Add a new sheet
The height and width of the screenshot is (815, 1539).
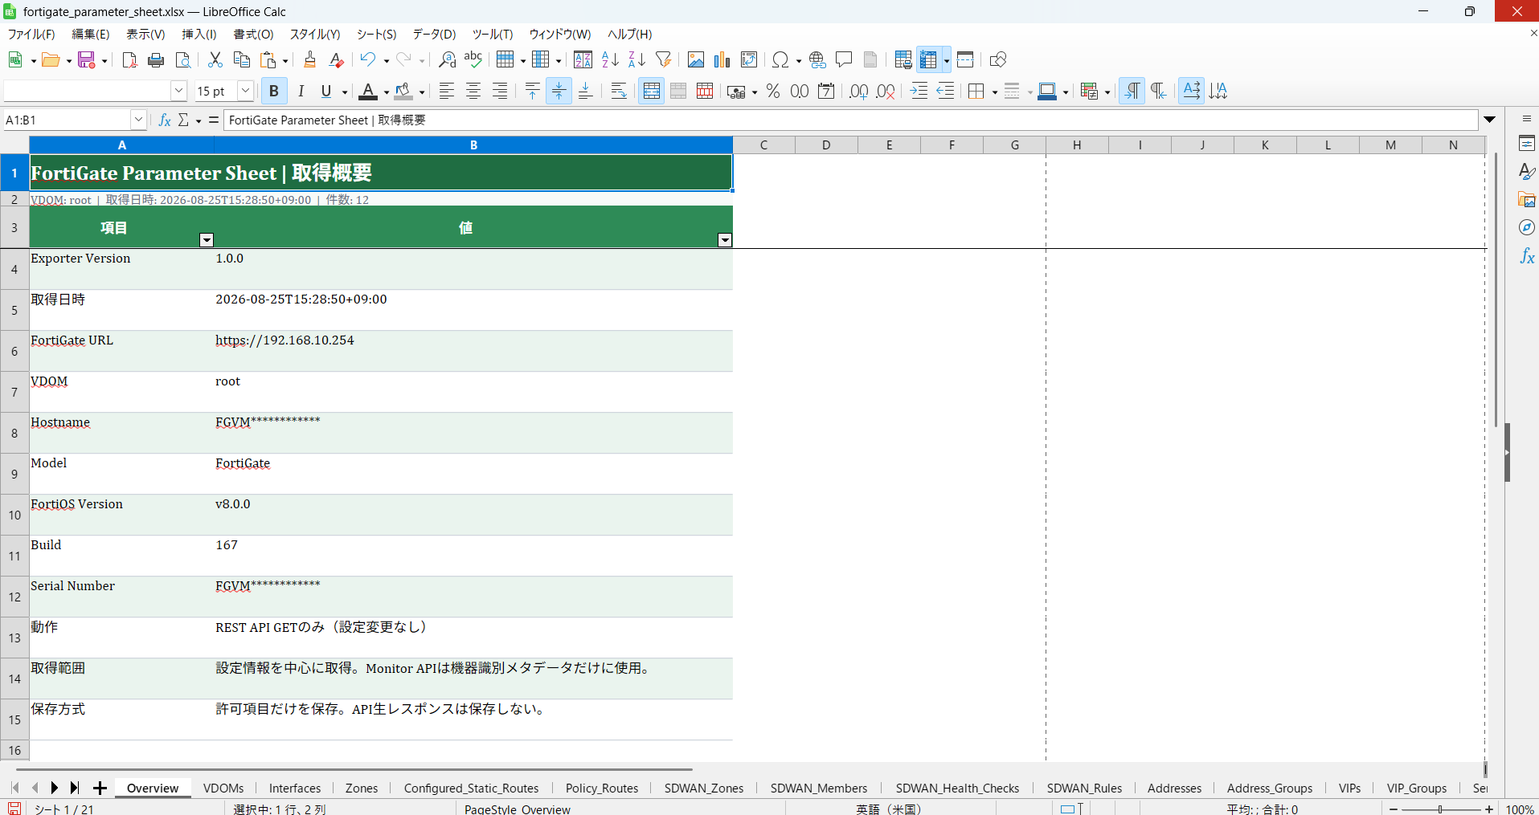click(100, 789)
